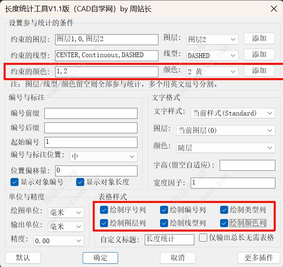Toggle the 显示对象长度 checkbox
This screenshot has width=283, height=267.
tap(80, 182)
